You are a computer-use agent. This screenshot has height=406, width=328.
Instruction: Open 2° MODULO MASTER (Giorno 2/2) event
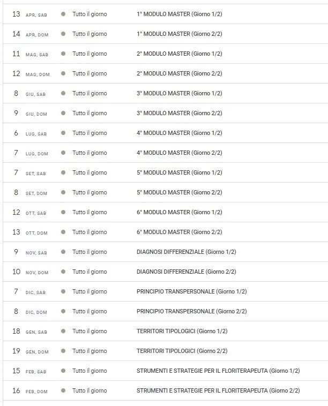tap(180, 73)
